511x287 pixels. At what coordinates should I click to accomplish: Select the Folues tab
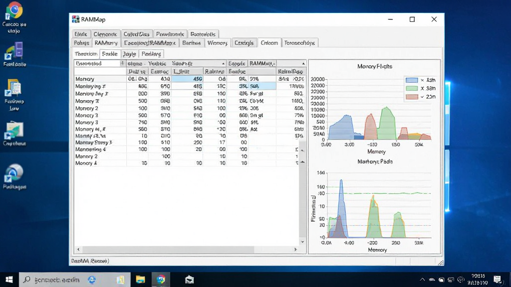81,43
